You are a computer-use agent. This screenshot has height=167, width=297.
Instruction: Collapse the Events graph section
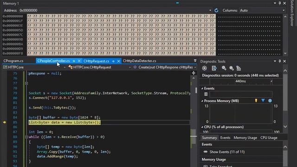(202, 89)
